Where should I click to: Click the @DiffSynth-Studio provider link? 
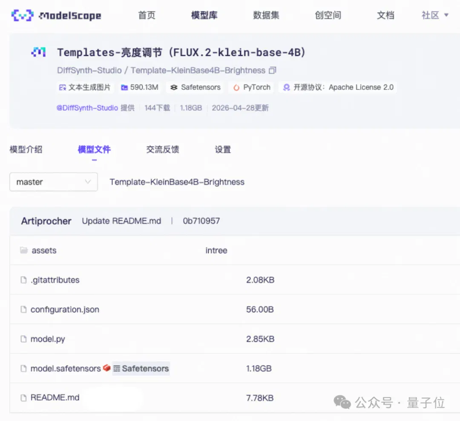pos(87,108)
